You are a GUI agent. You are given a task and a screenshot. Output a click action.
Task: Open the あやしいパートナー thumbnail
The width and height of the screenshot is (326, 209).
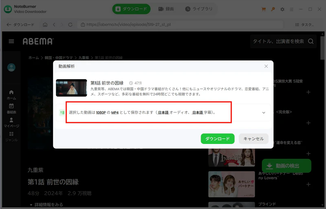pos(231,184)
